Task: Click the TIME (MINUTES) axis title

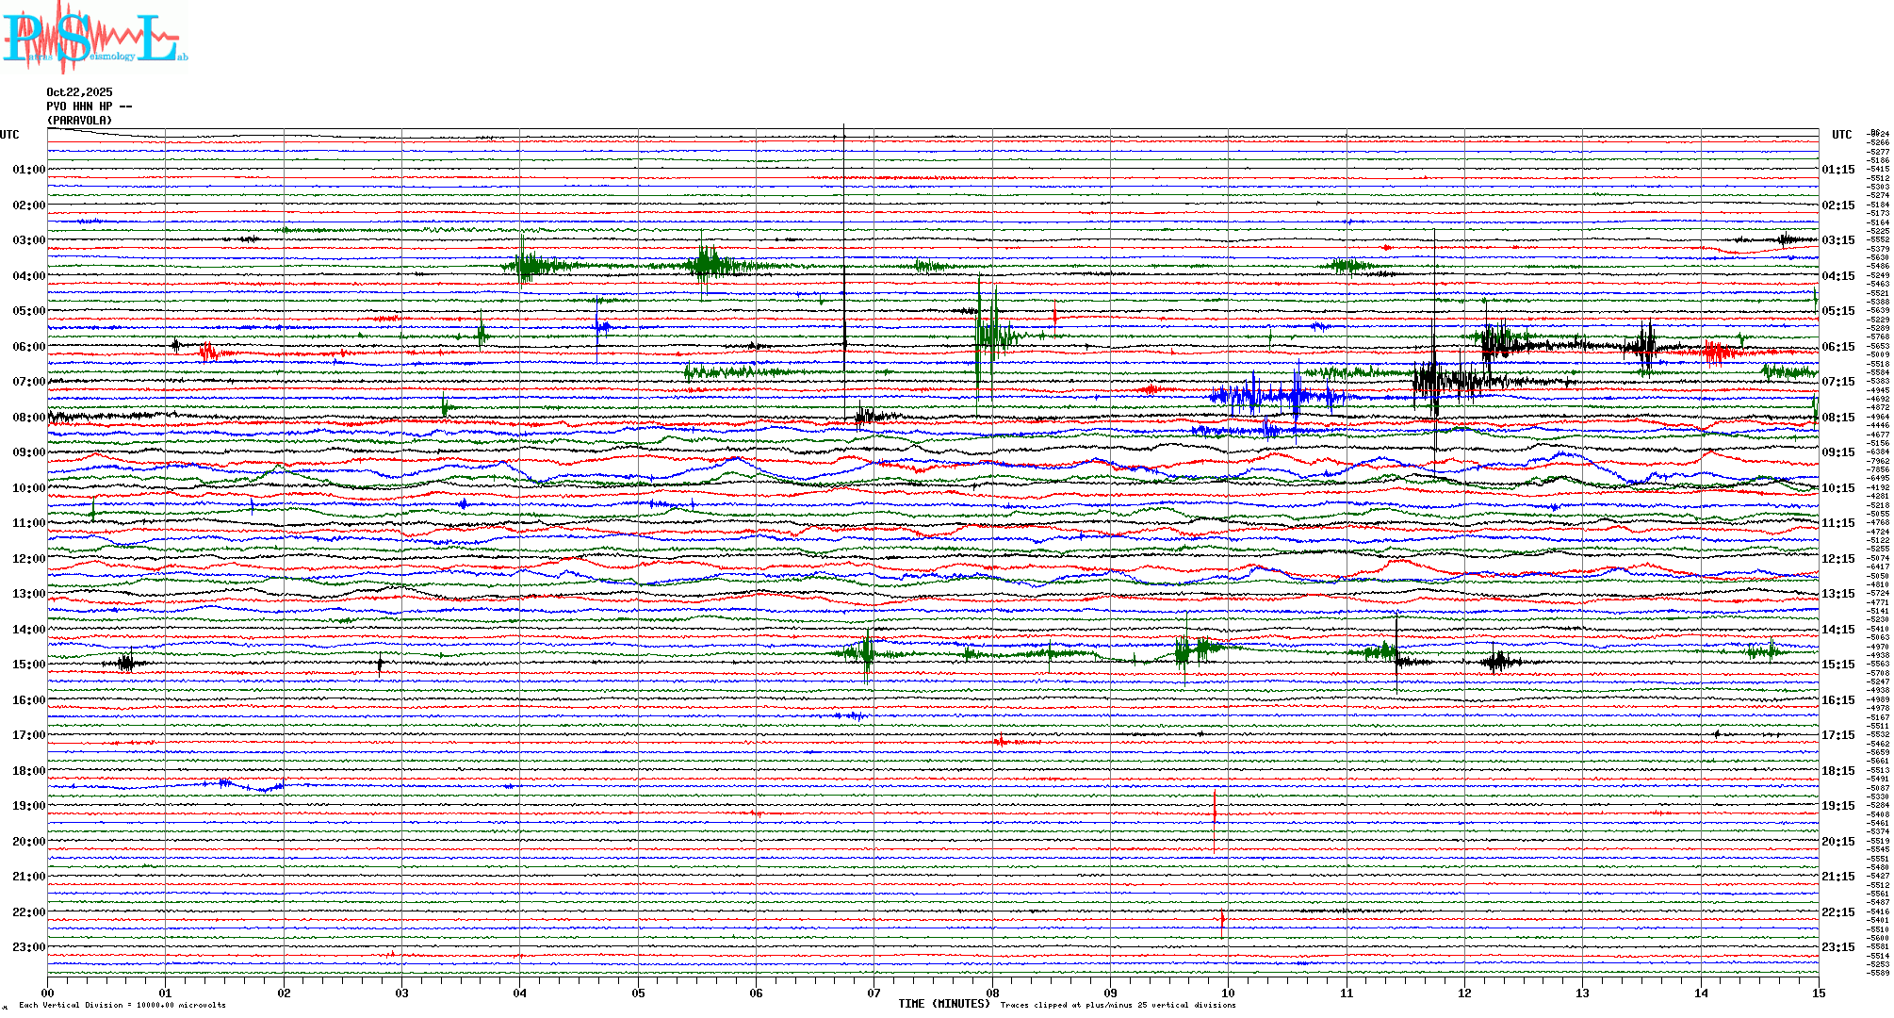Action: click(944, 1004)
